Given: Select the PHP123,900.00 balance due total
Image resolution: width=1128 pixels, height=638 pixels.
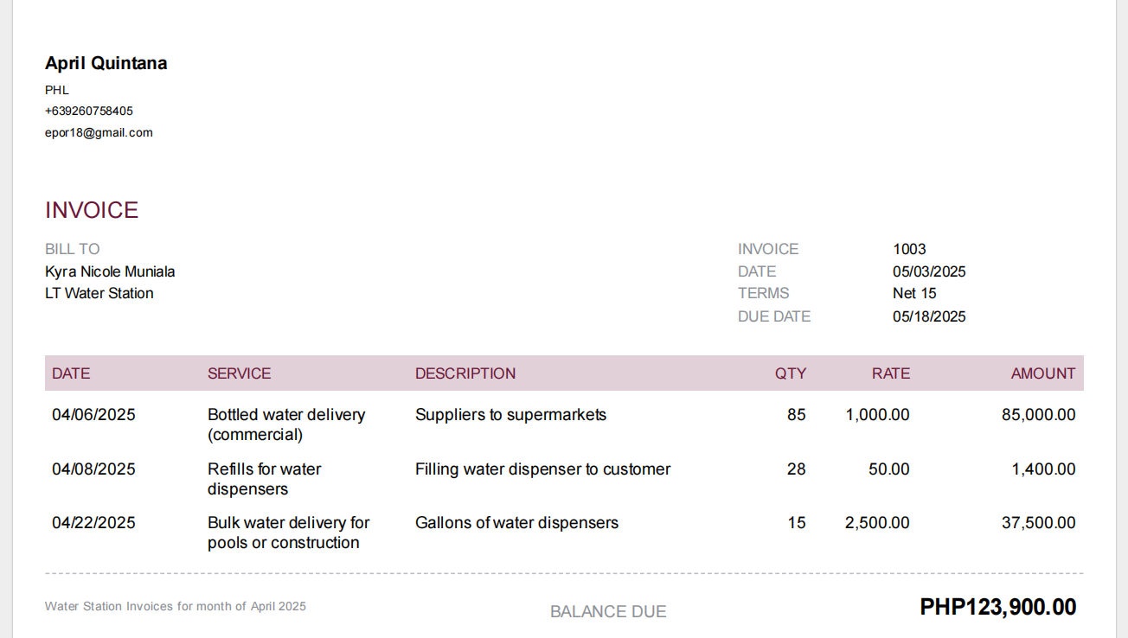Looking at the screenshot, I should [x=998, y=607].
